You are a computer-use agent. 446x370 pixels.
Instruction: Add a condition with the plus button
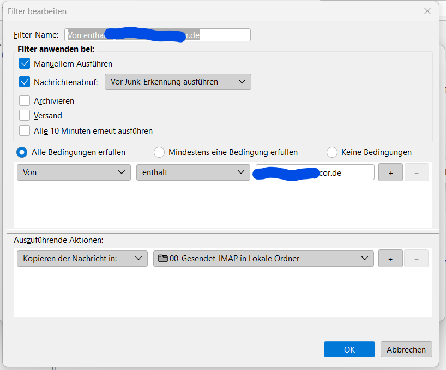[x=390, y=172]
